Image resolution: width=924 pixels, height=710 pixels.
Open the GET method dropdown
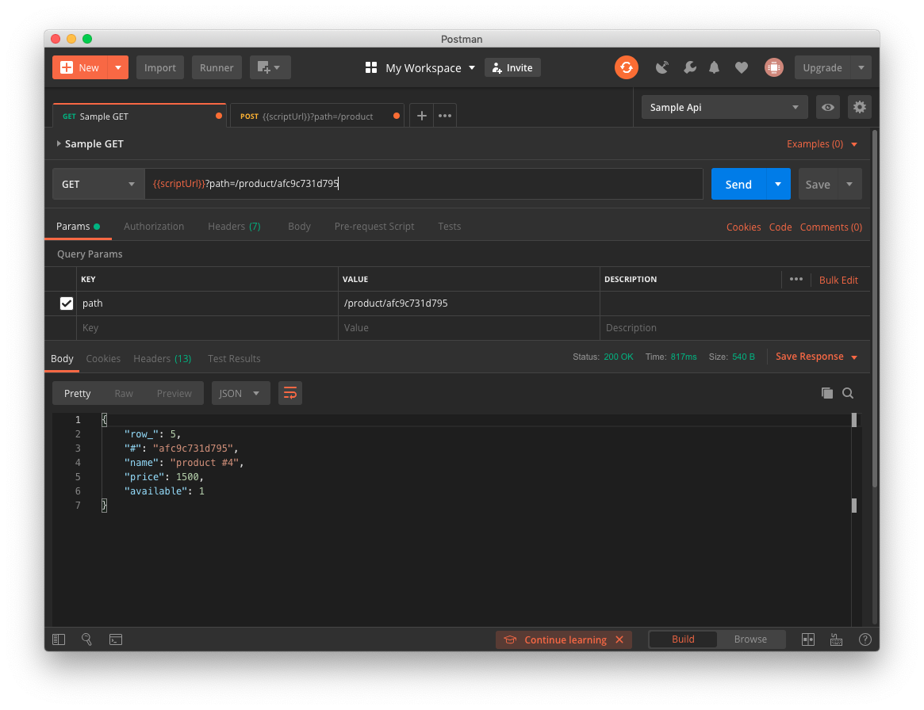(98, 185)
